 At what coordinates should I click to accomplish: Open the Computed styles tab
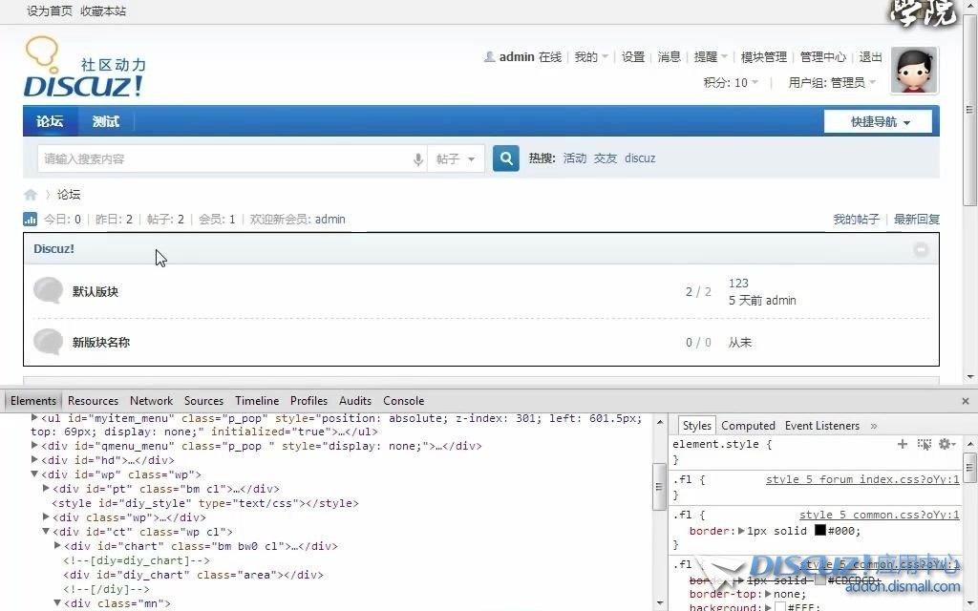tap(748, 426)
